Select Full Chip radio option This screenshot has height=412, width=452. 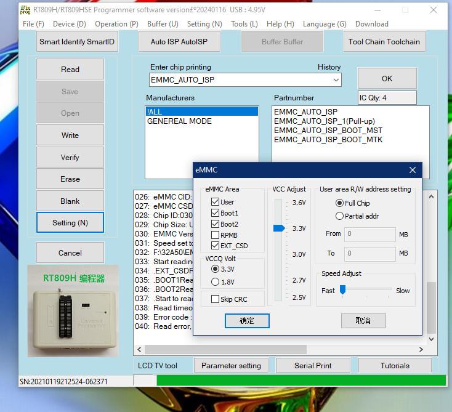coord(339,203)
